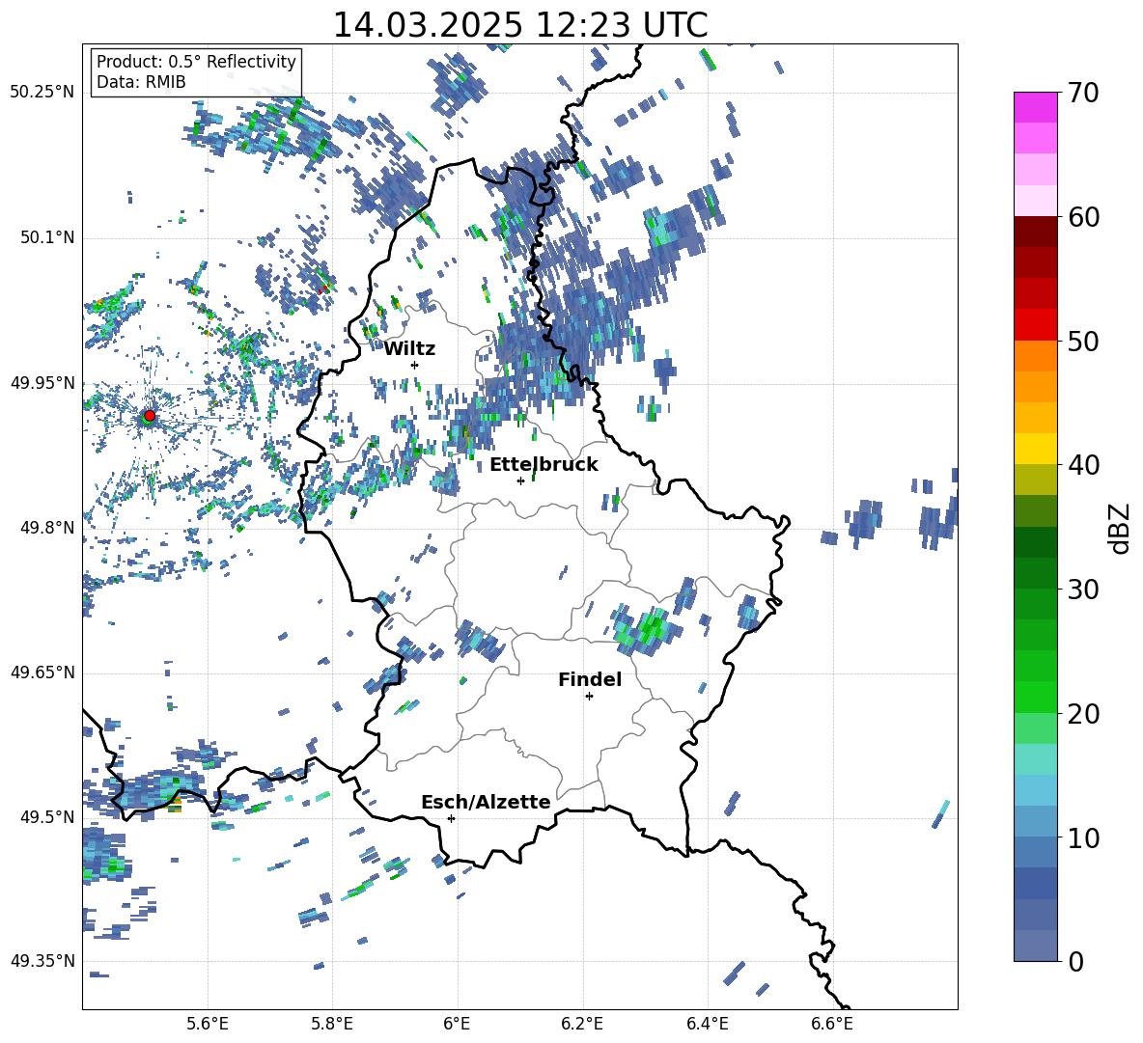Screen dimensions: 1143x1043
Task: Click the 10 tick on the colorbar
Action: pyautogui.click(x=1082, y=837)
